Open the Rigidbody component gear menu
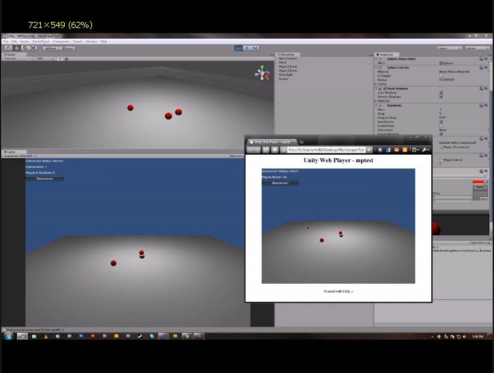This screenshot has height=373, width=494. 486,105
